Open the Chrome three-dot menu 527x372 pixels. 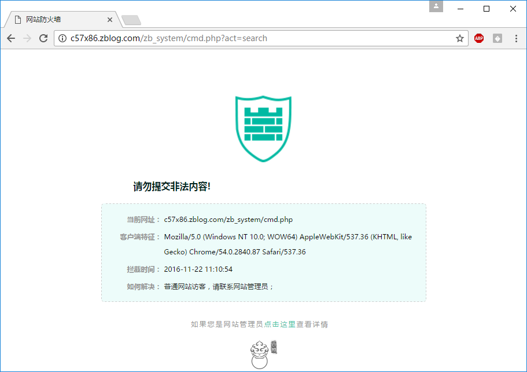(516, 39)
